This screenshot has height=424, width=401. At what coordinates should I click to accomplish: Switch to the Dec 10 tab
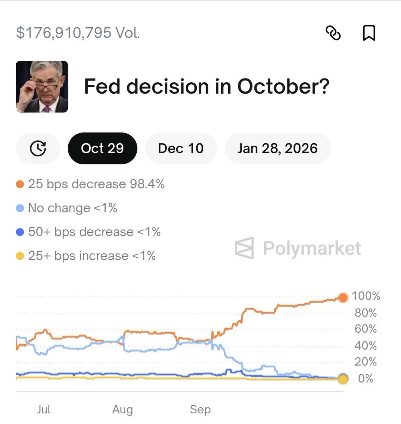coord(181,148)
